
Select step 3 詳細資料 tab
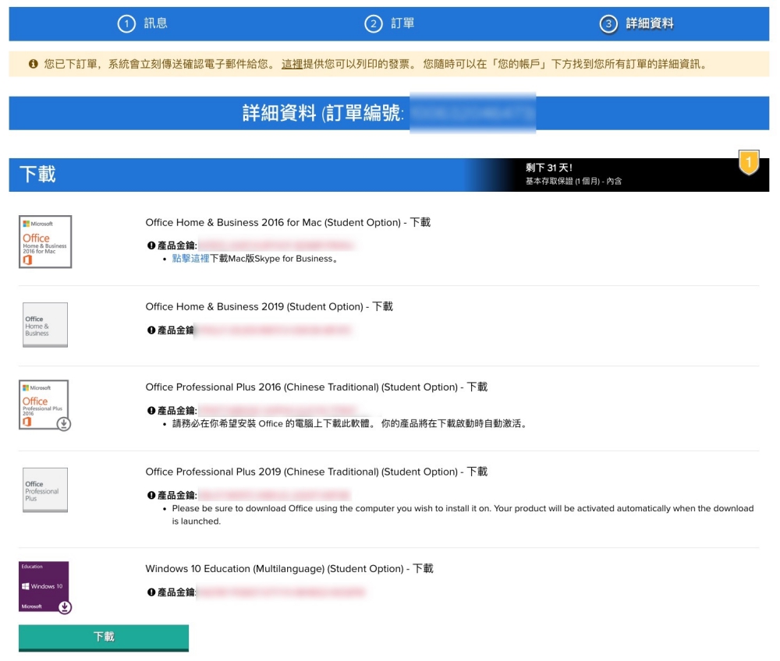coord(637,23)
